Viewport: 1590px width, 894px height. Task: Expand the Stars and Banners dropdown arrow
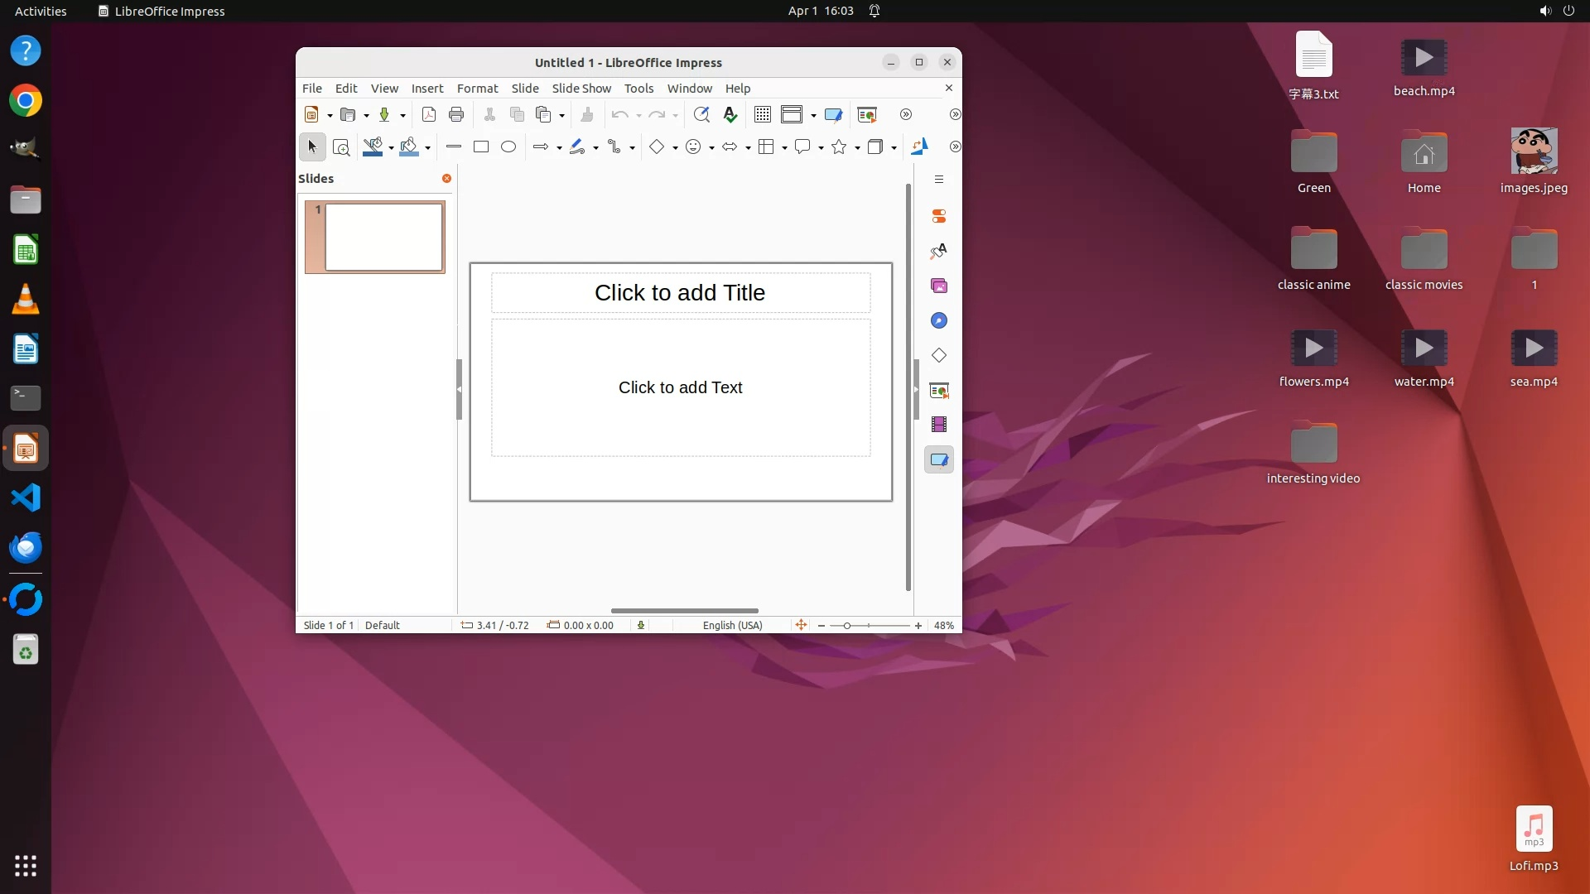point(857,148)
